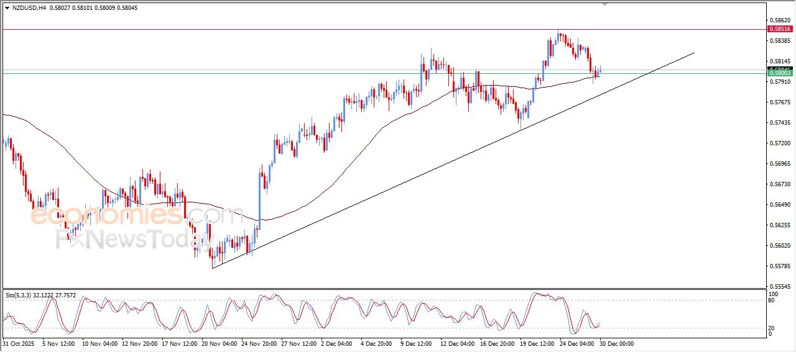
Task: Click the 0.57200 price axis label
Action: (779, 143)
